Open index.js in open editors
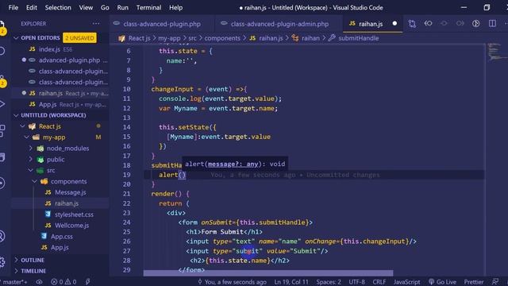The image size is (508, 286). coord(60,49)
